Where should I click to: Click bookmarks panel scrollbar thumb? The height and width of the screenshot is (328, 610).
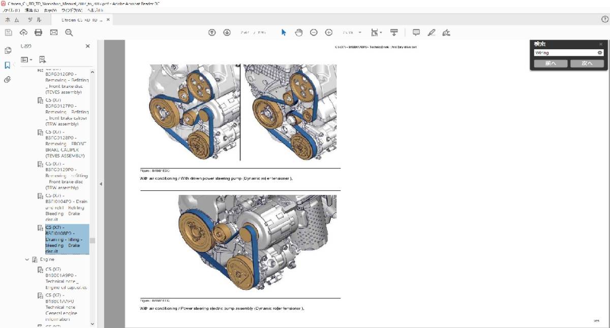click(92, 241)
